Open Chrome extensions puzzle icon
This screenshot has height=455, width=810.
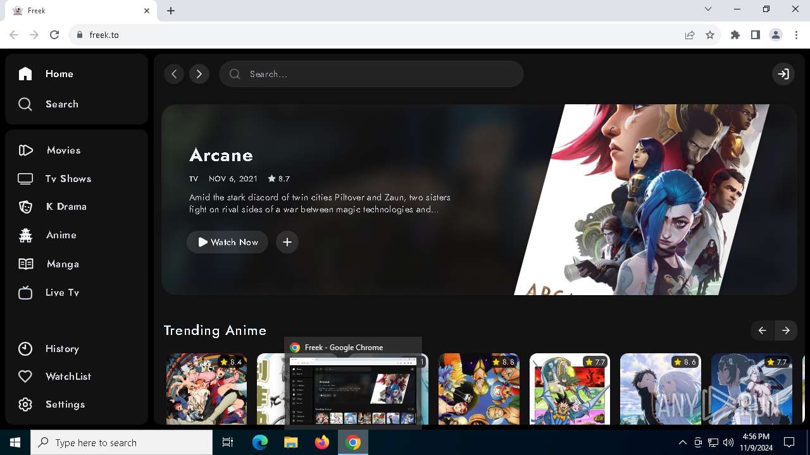(x=735, y=35)
